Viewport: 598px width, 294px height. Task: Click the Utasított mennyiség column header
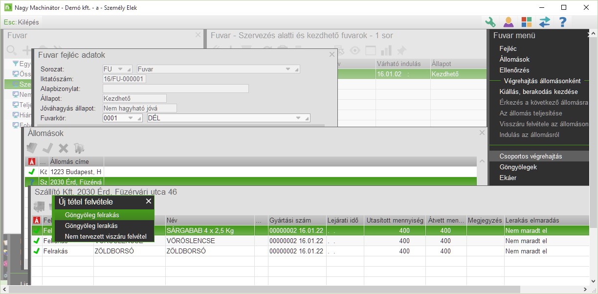(395, 220)
